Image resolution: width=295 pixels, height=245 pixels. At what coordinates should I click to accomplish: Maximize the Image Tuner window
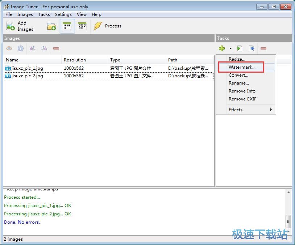(x=274, y=7)
